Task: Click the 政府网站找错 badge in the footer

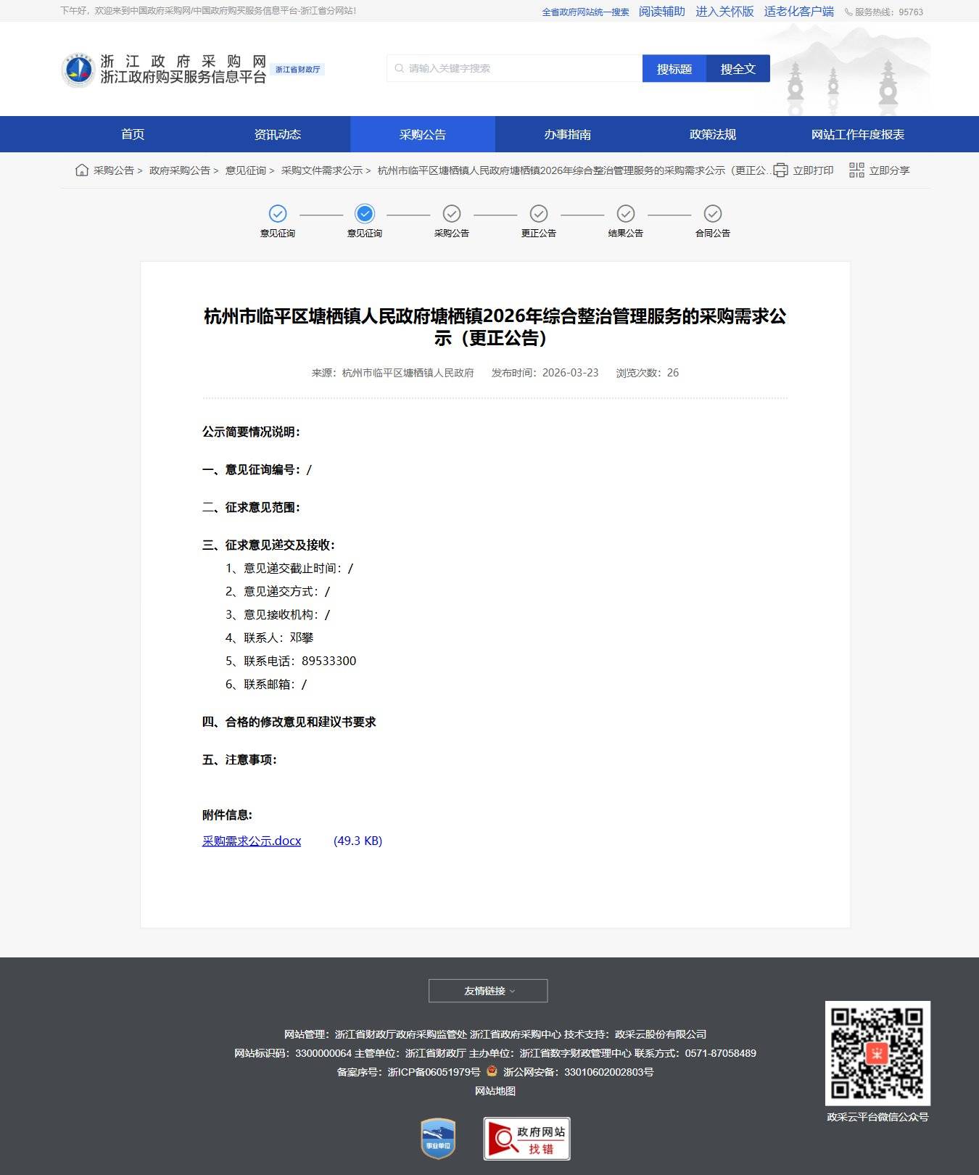Action: click(526, 1139)
